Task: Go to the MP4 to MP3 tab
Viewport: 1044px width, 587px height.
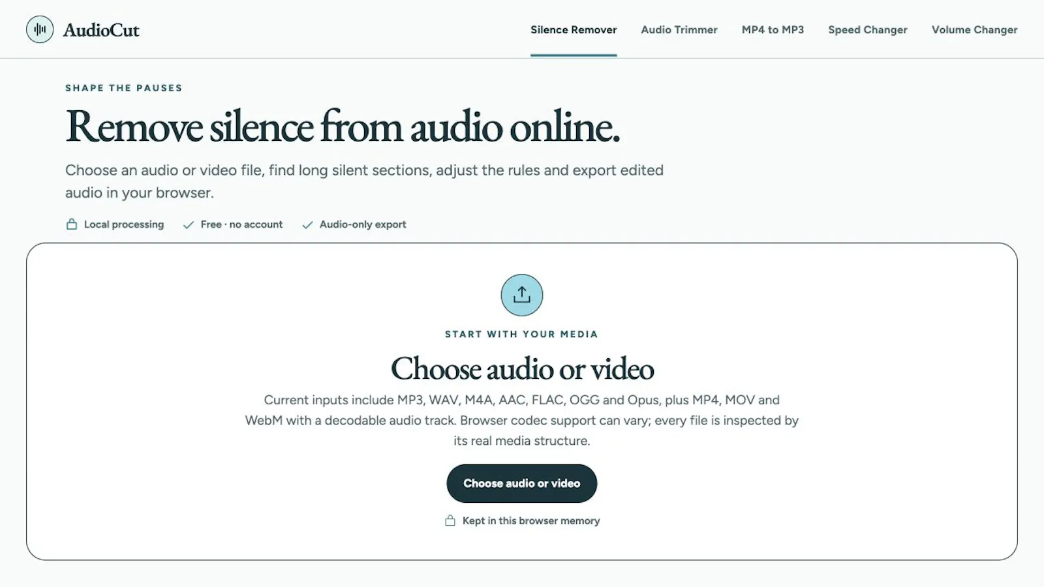Action: point(773,30)
